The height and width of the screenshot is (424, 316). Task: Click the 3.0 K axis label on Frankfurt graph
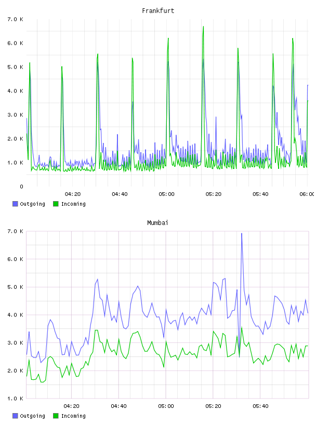pos(16,115)
